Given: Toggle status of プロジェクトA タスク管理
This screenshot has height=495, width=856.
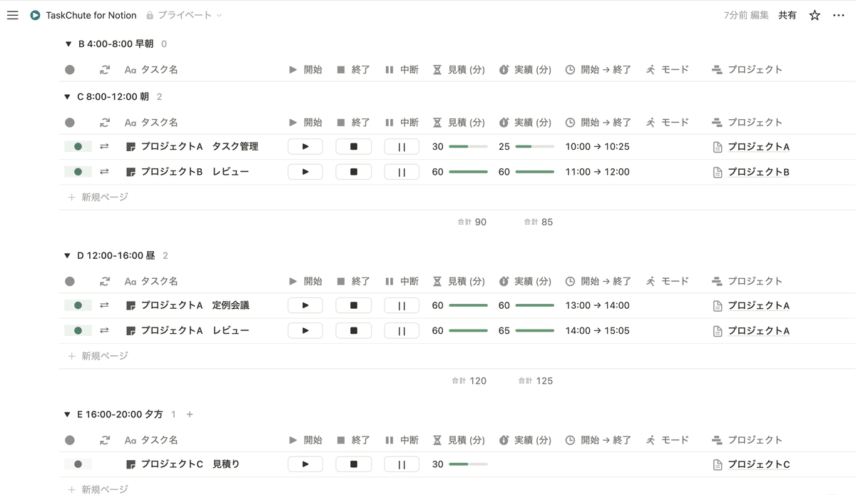Looking at the screenshot, I should pyautogui.click(x=78, y=146).
